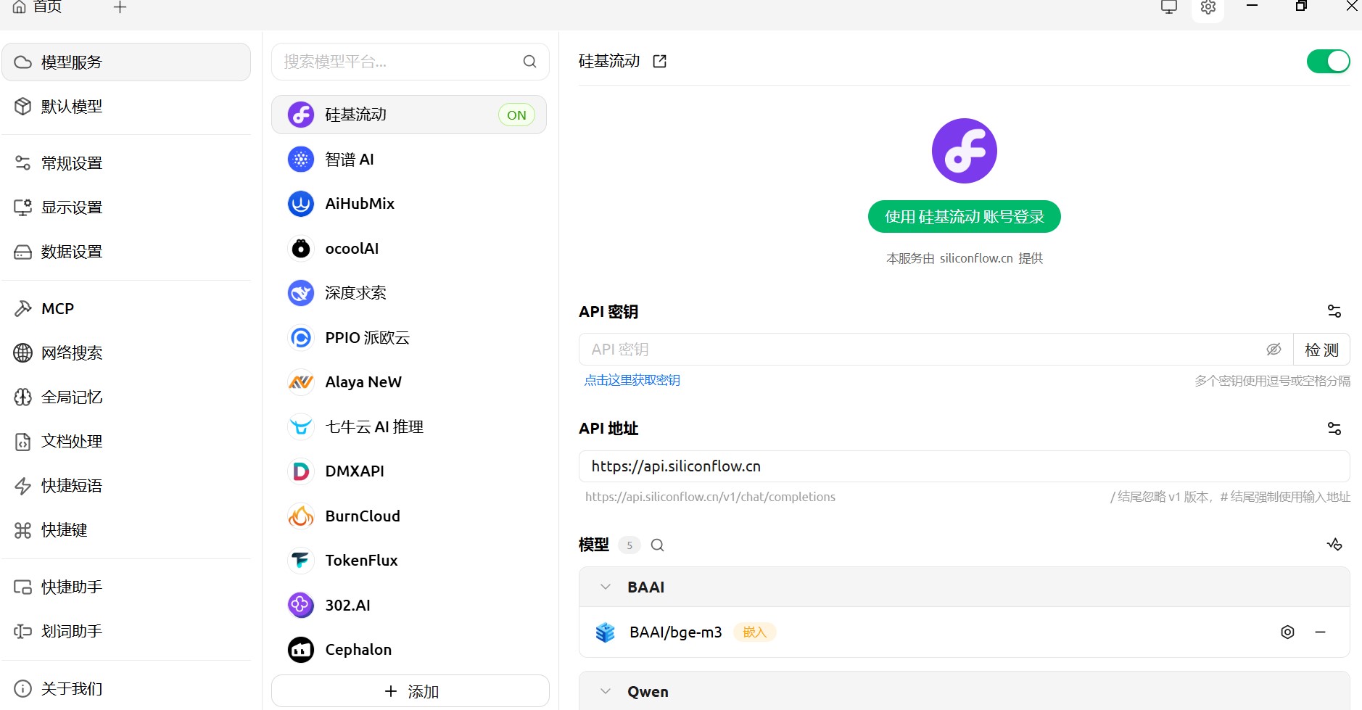Click the magnifier icon in platform search
This screenshot has width=1362, height=710.
[530, 62]
